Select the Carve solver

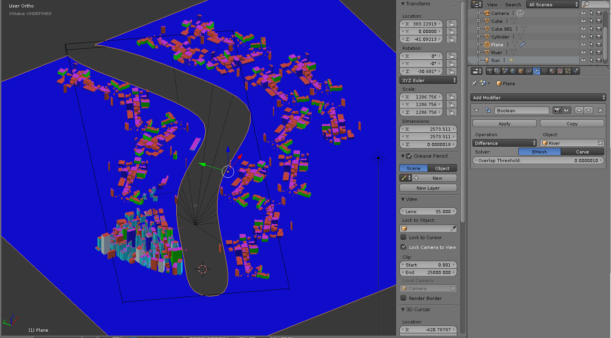(x=582, y=152)
